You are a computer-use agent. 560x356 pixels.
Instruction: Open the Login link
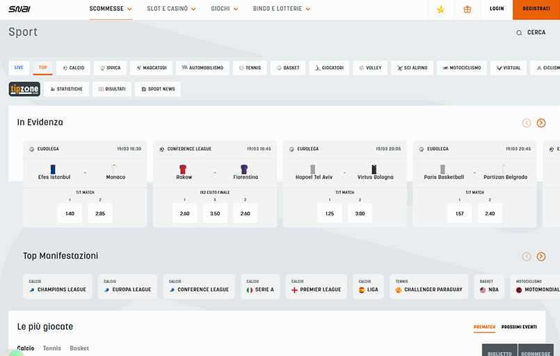click(x=497, y=9)
